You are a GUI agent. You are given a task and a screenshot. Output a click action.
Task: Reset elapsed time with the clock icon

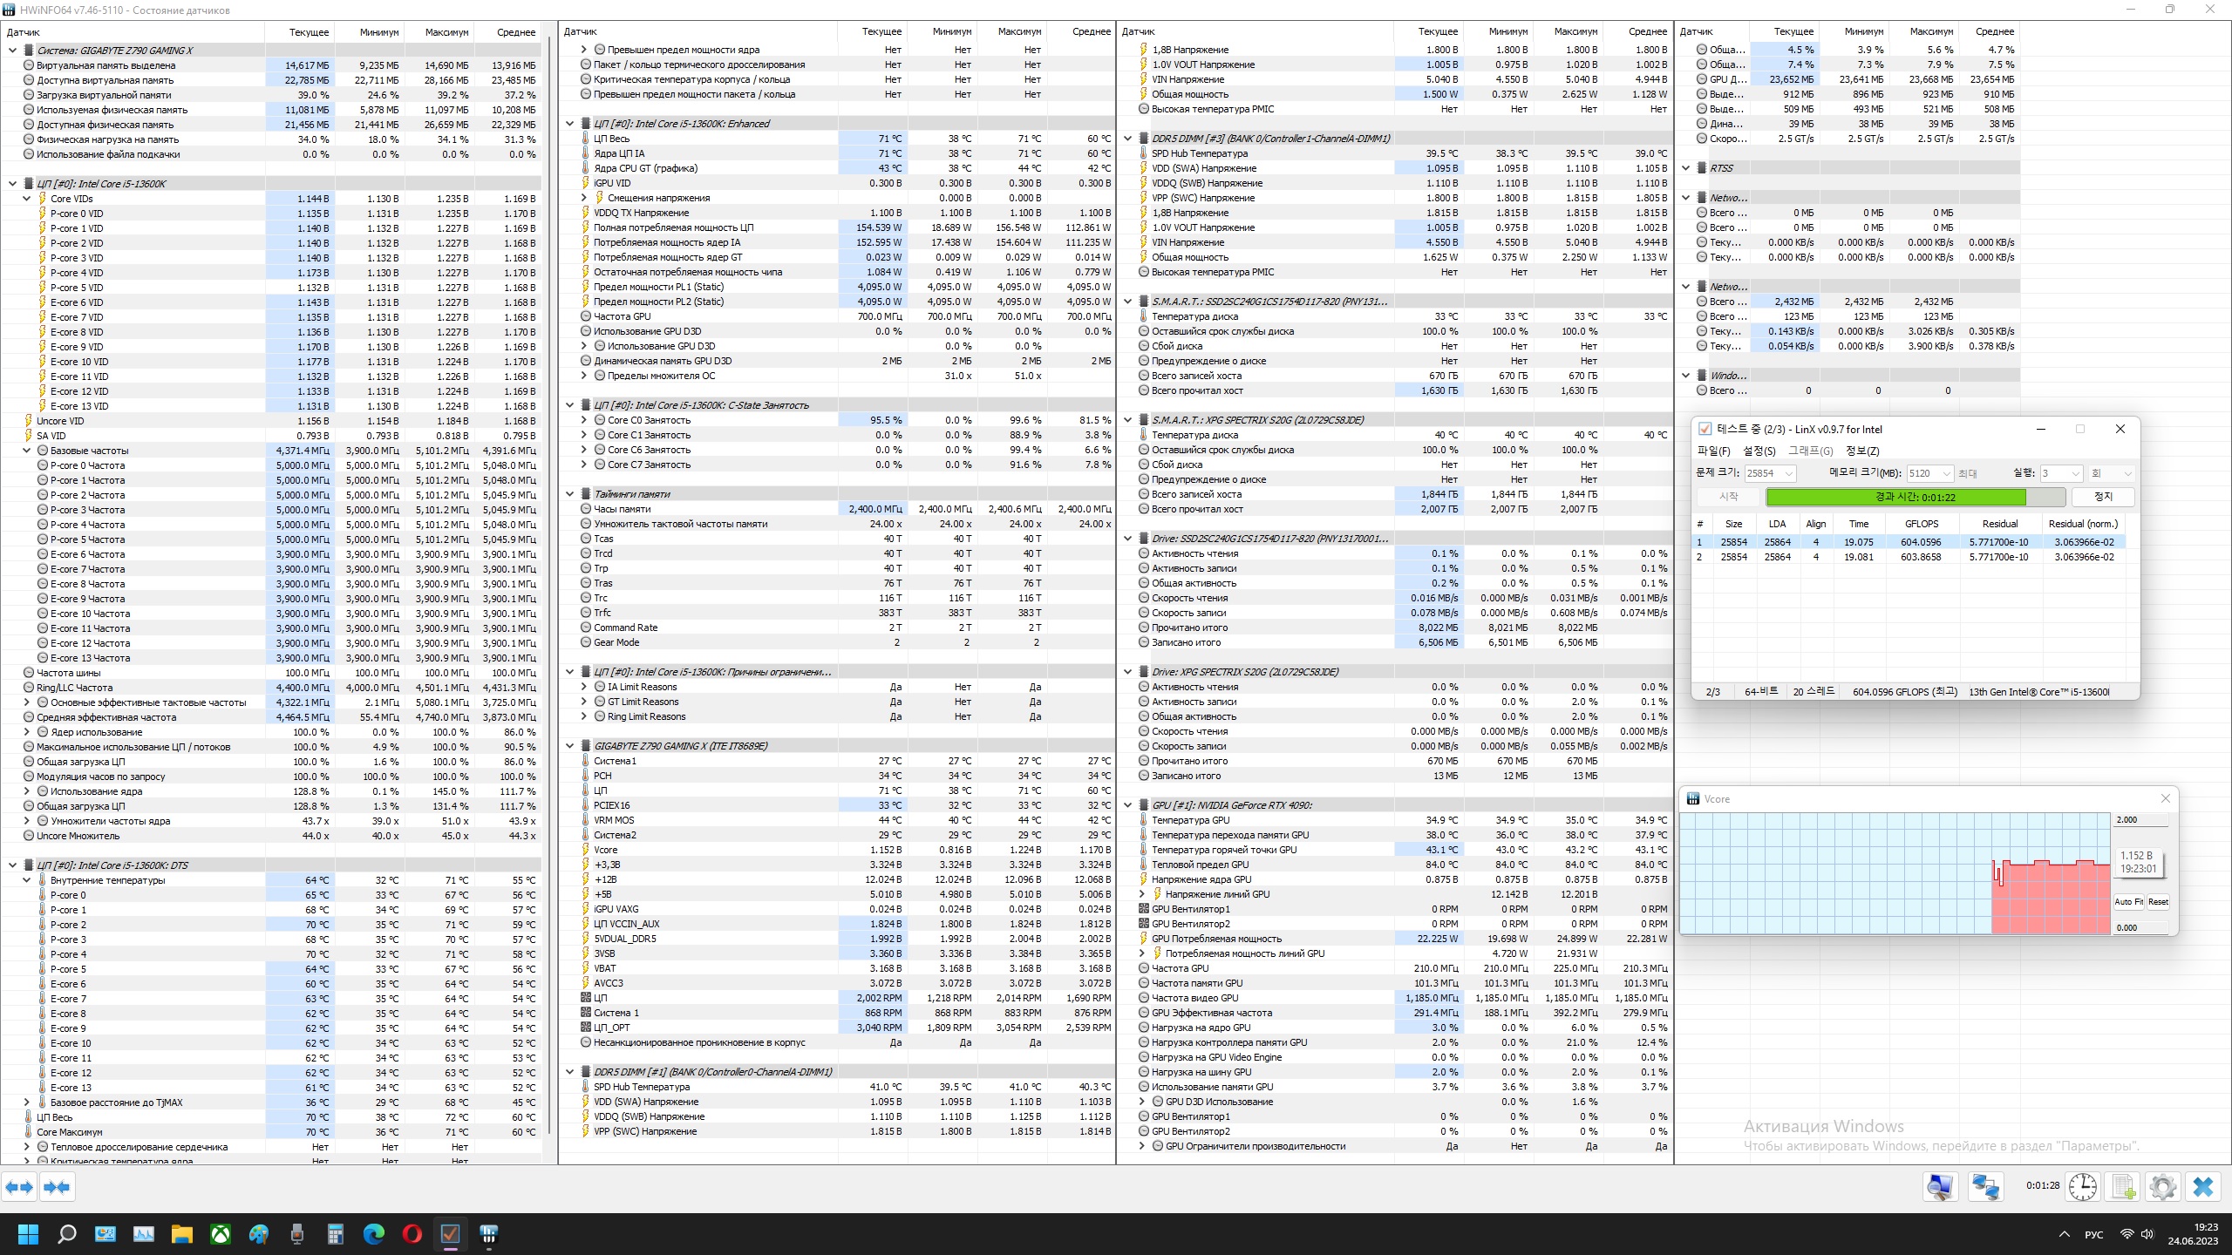coord(2082,1187)
